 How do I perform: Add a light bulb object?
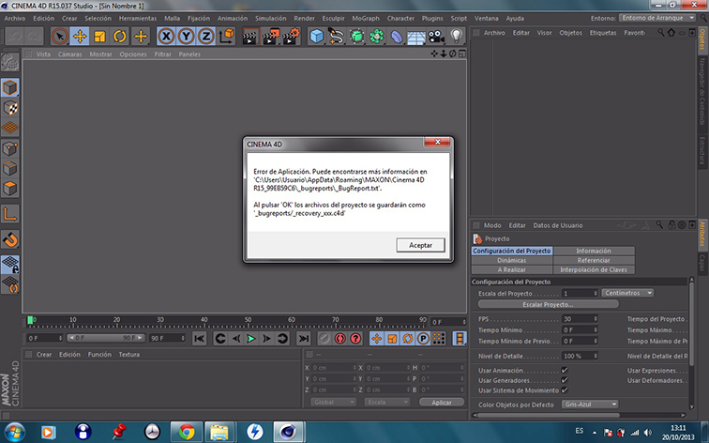[456, 37]
